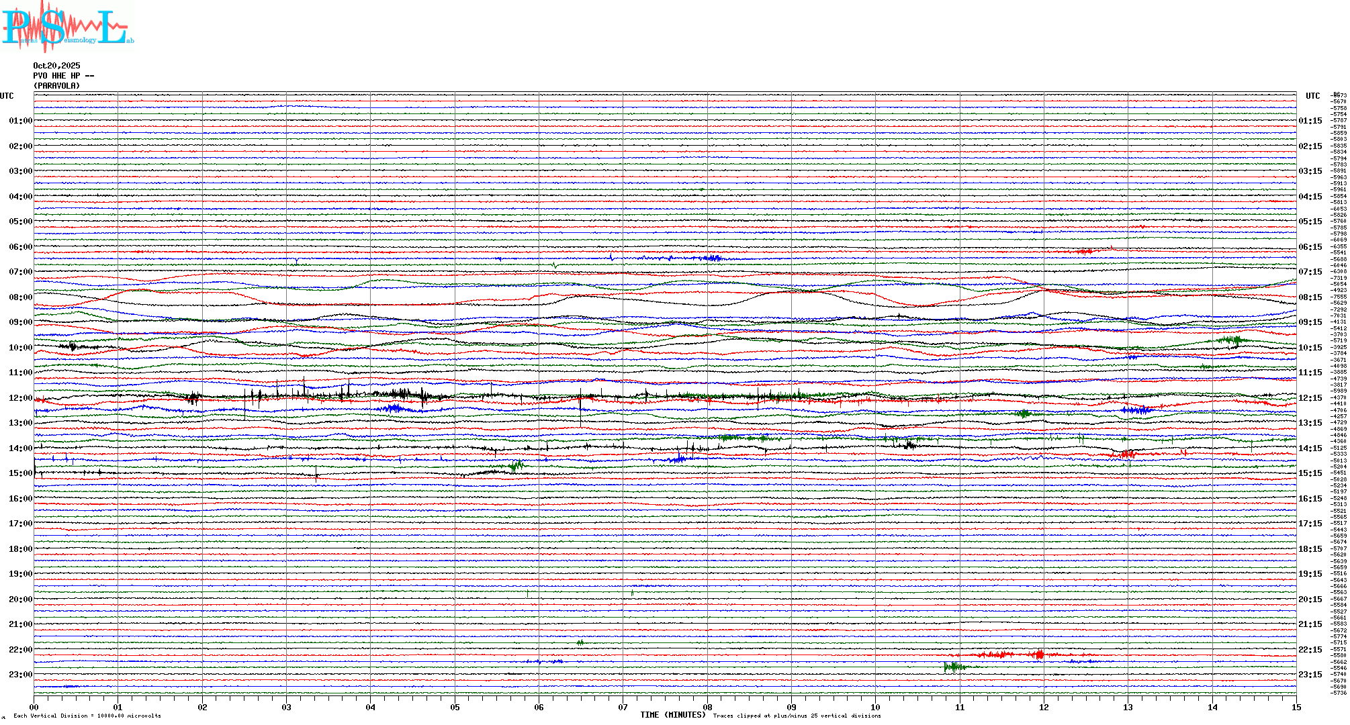Click the (PARAVOLA) station name text
Screen dimensions: 1350x725
click(56, 86)
